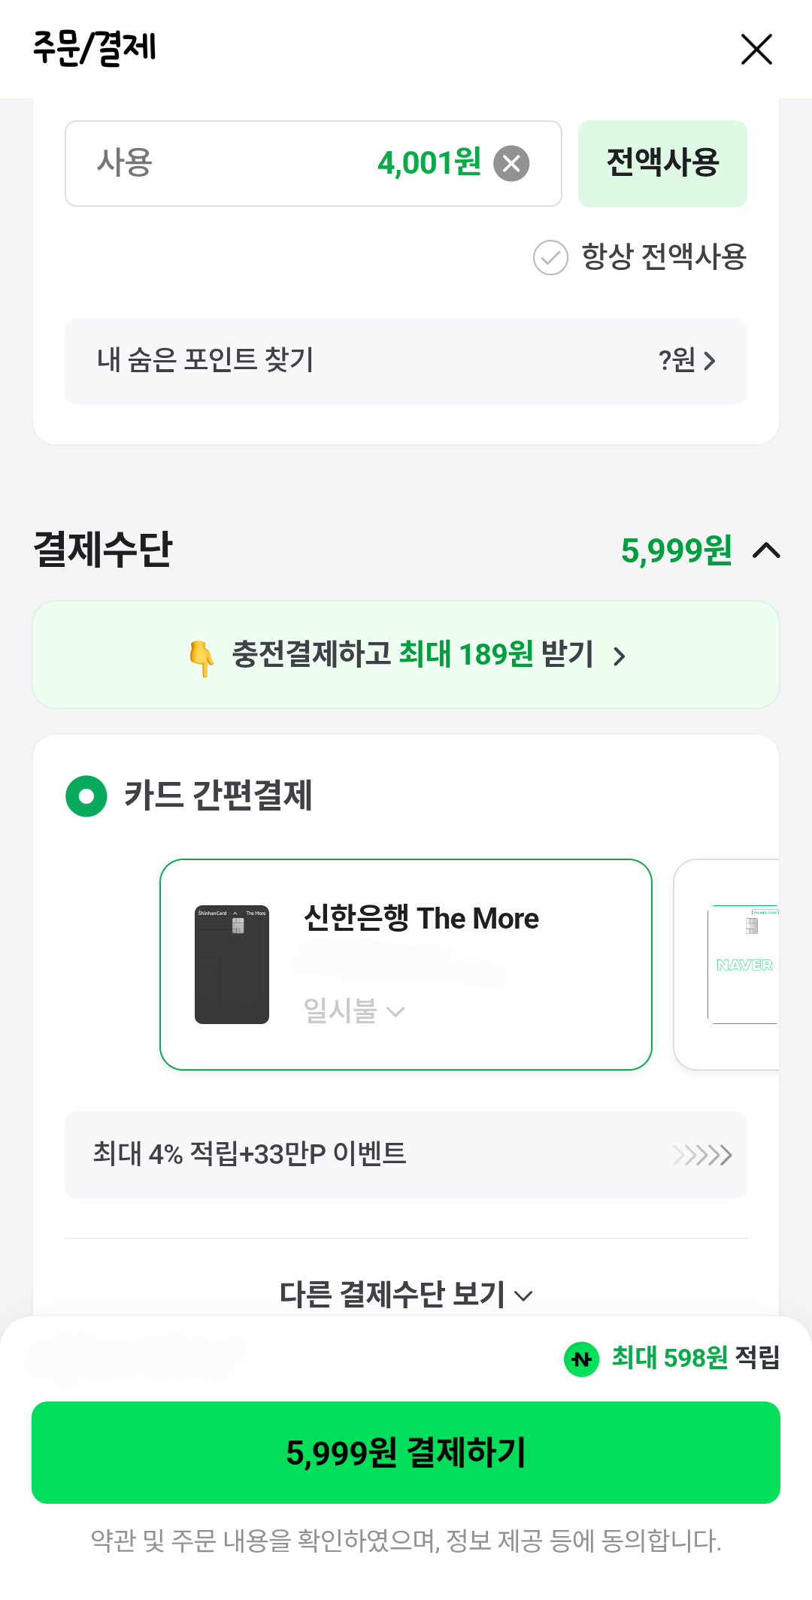The image size is (812, 1600).
Task: Open the 일시불 installment dropdown
Action: pos(353,1011)
